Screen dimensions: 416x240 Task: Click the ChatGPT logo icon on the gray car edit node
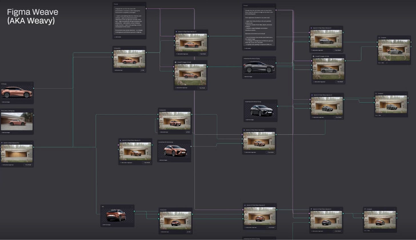pyautogui.click(x=313, y=56)
